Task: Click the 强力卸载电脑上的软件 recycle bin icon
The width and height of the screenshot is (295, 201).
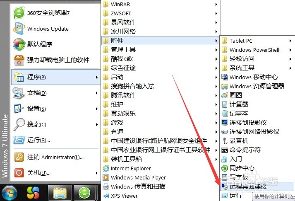Action: [19, 60]
